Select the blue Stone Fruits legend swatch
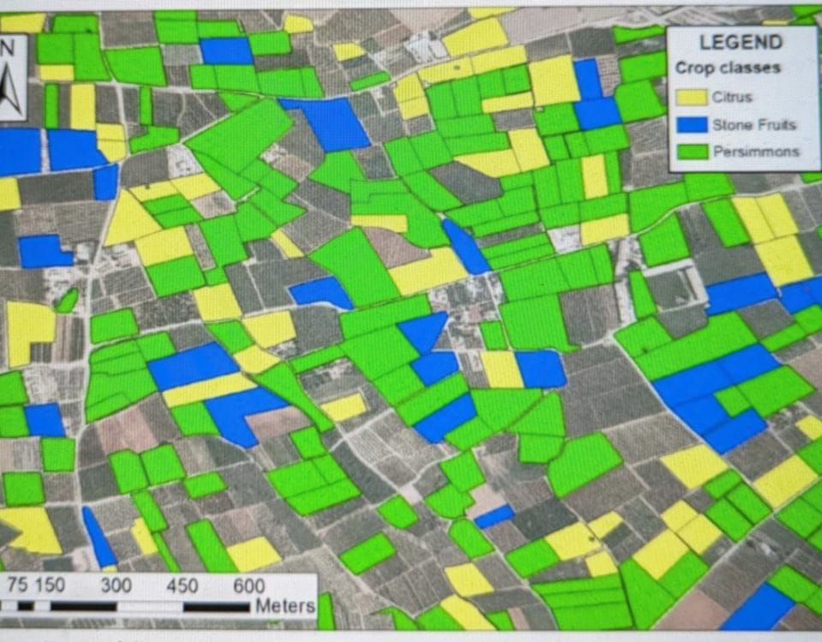 pos(692,125)
